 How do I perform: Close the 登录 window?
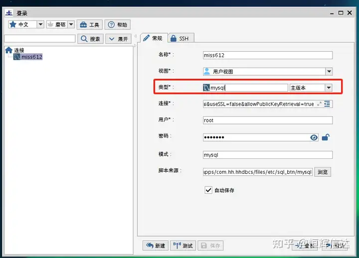[350, 13]
